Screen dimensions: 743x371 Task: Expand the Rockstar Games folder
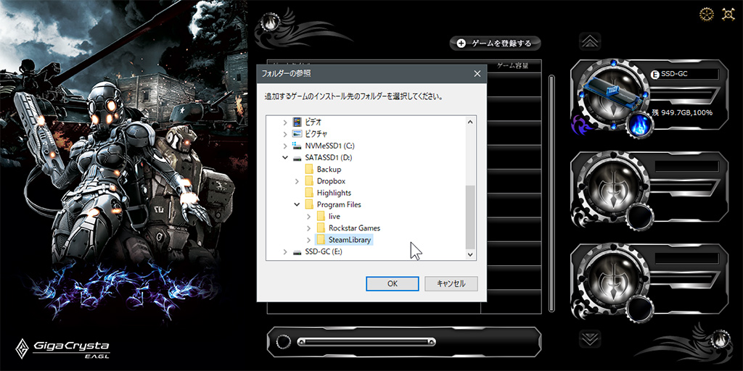coord(308,228)
